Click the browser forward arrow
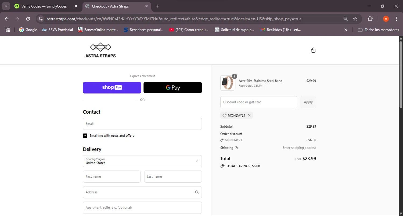Viewport: 403px width, 216px height. 17,19
